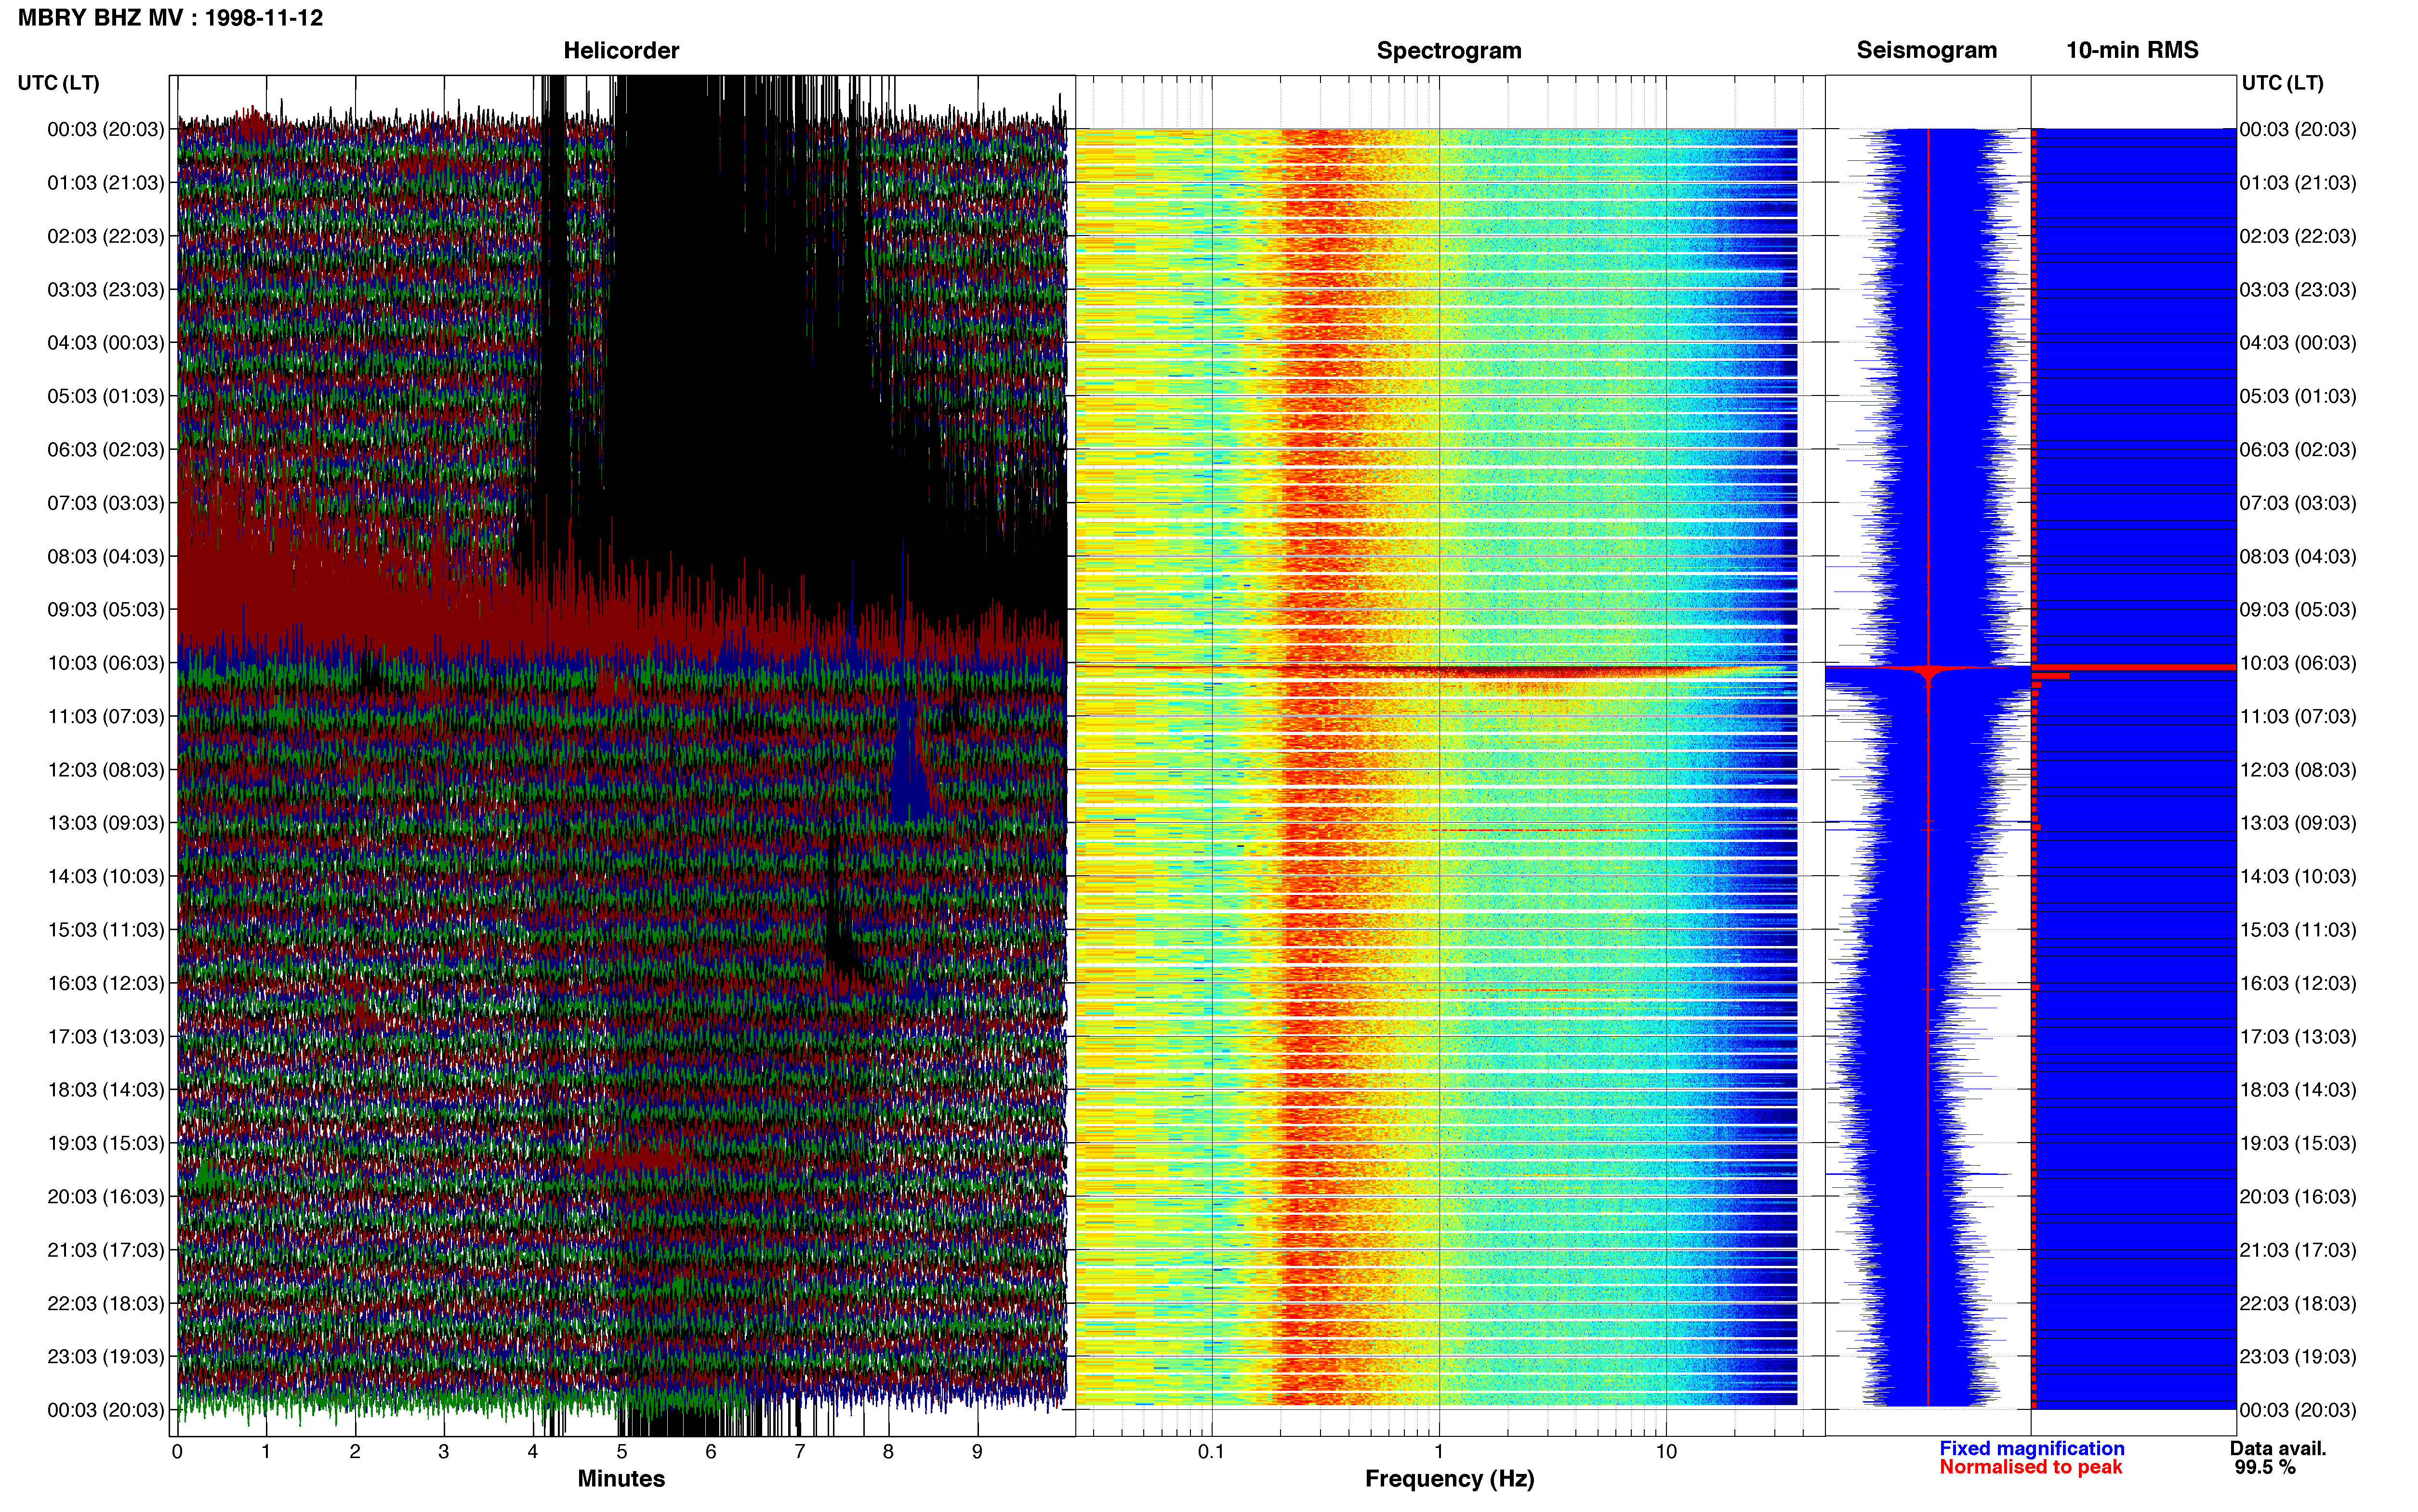
Task: Click the 'Minutes' axis title
Action: (621, 1479)
